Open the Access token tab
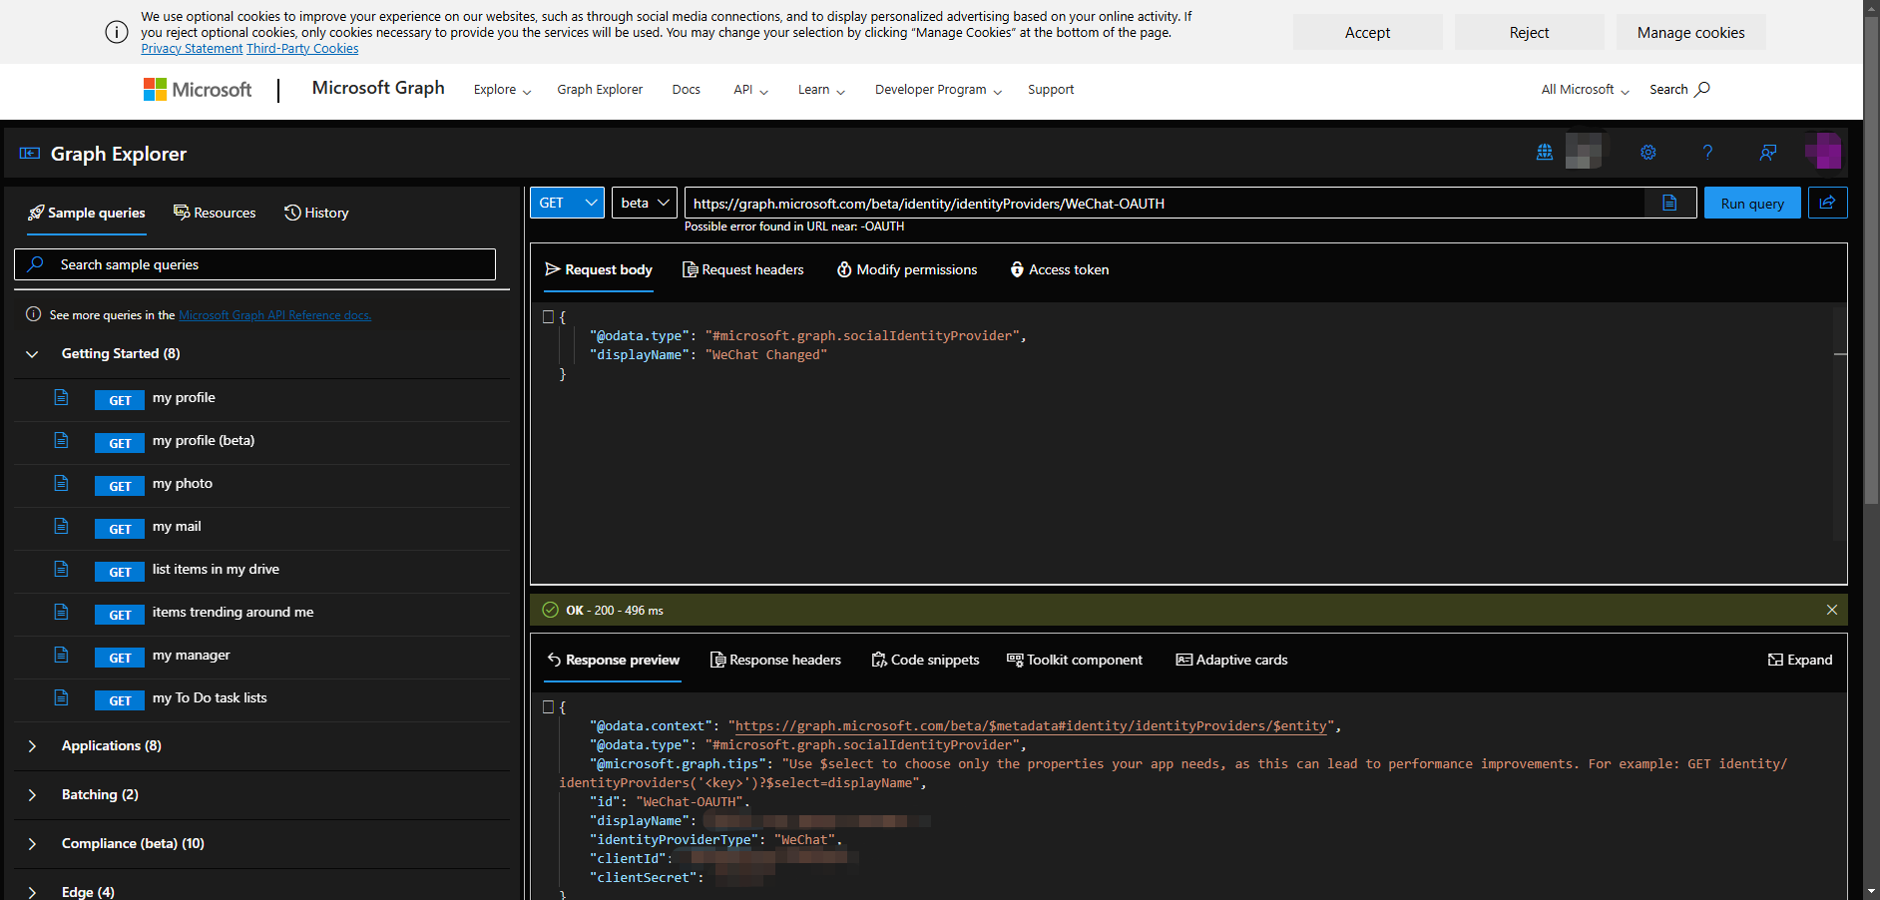 click(1059, 269)
